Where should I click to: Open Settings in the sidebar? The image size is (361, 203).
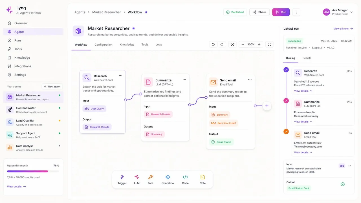click(33, 75)
